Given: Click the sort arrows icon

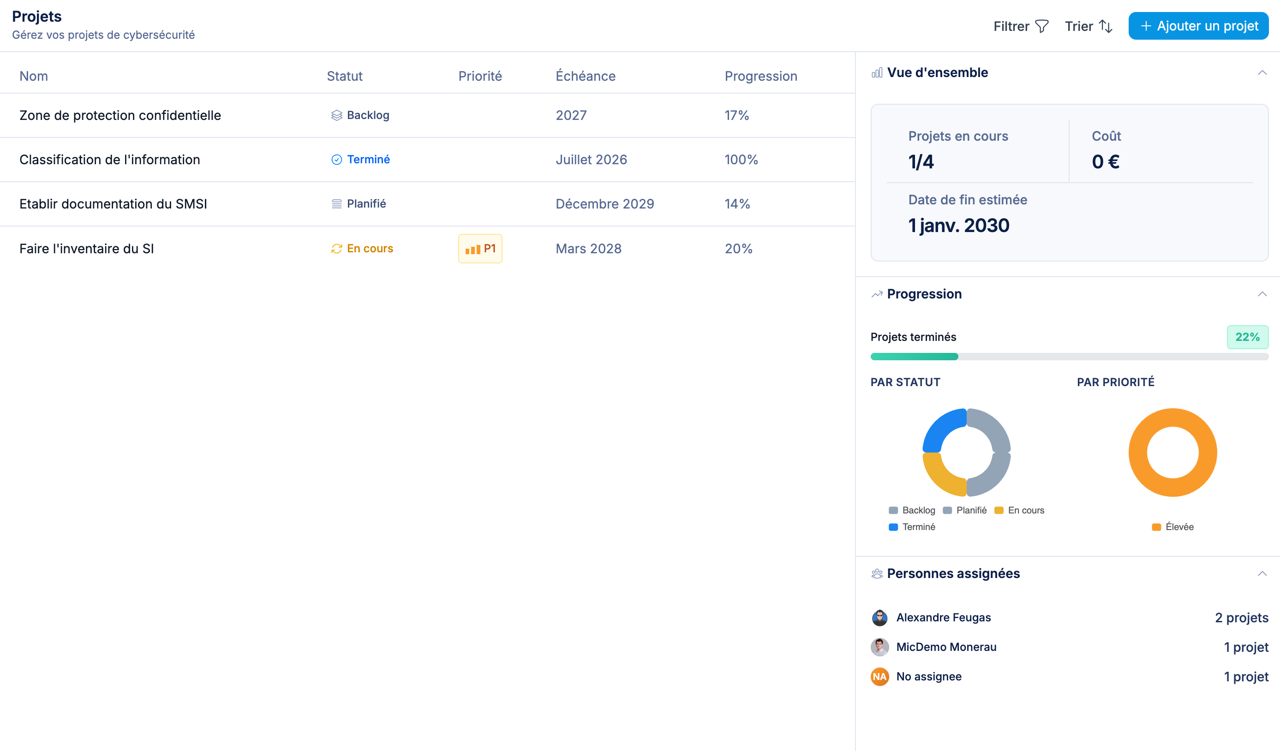Looking at the screenshot, I should 1105,26.
